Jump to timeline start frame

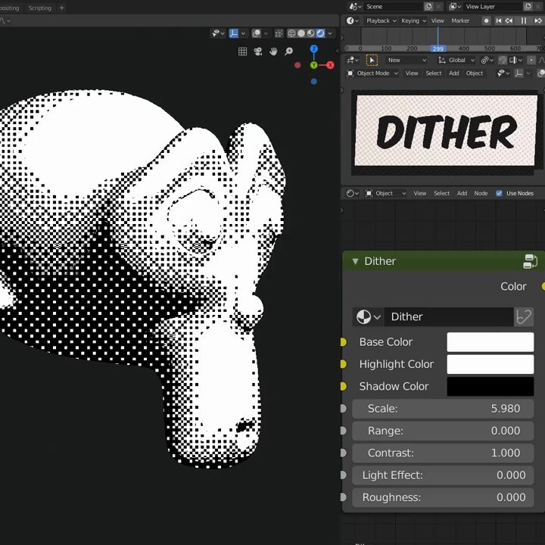(499, 21)
